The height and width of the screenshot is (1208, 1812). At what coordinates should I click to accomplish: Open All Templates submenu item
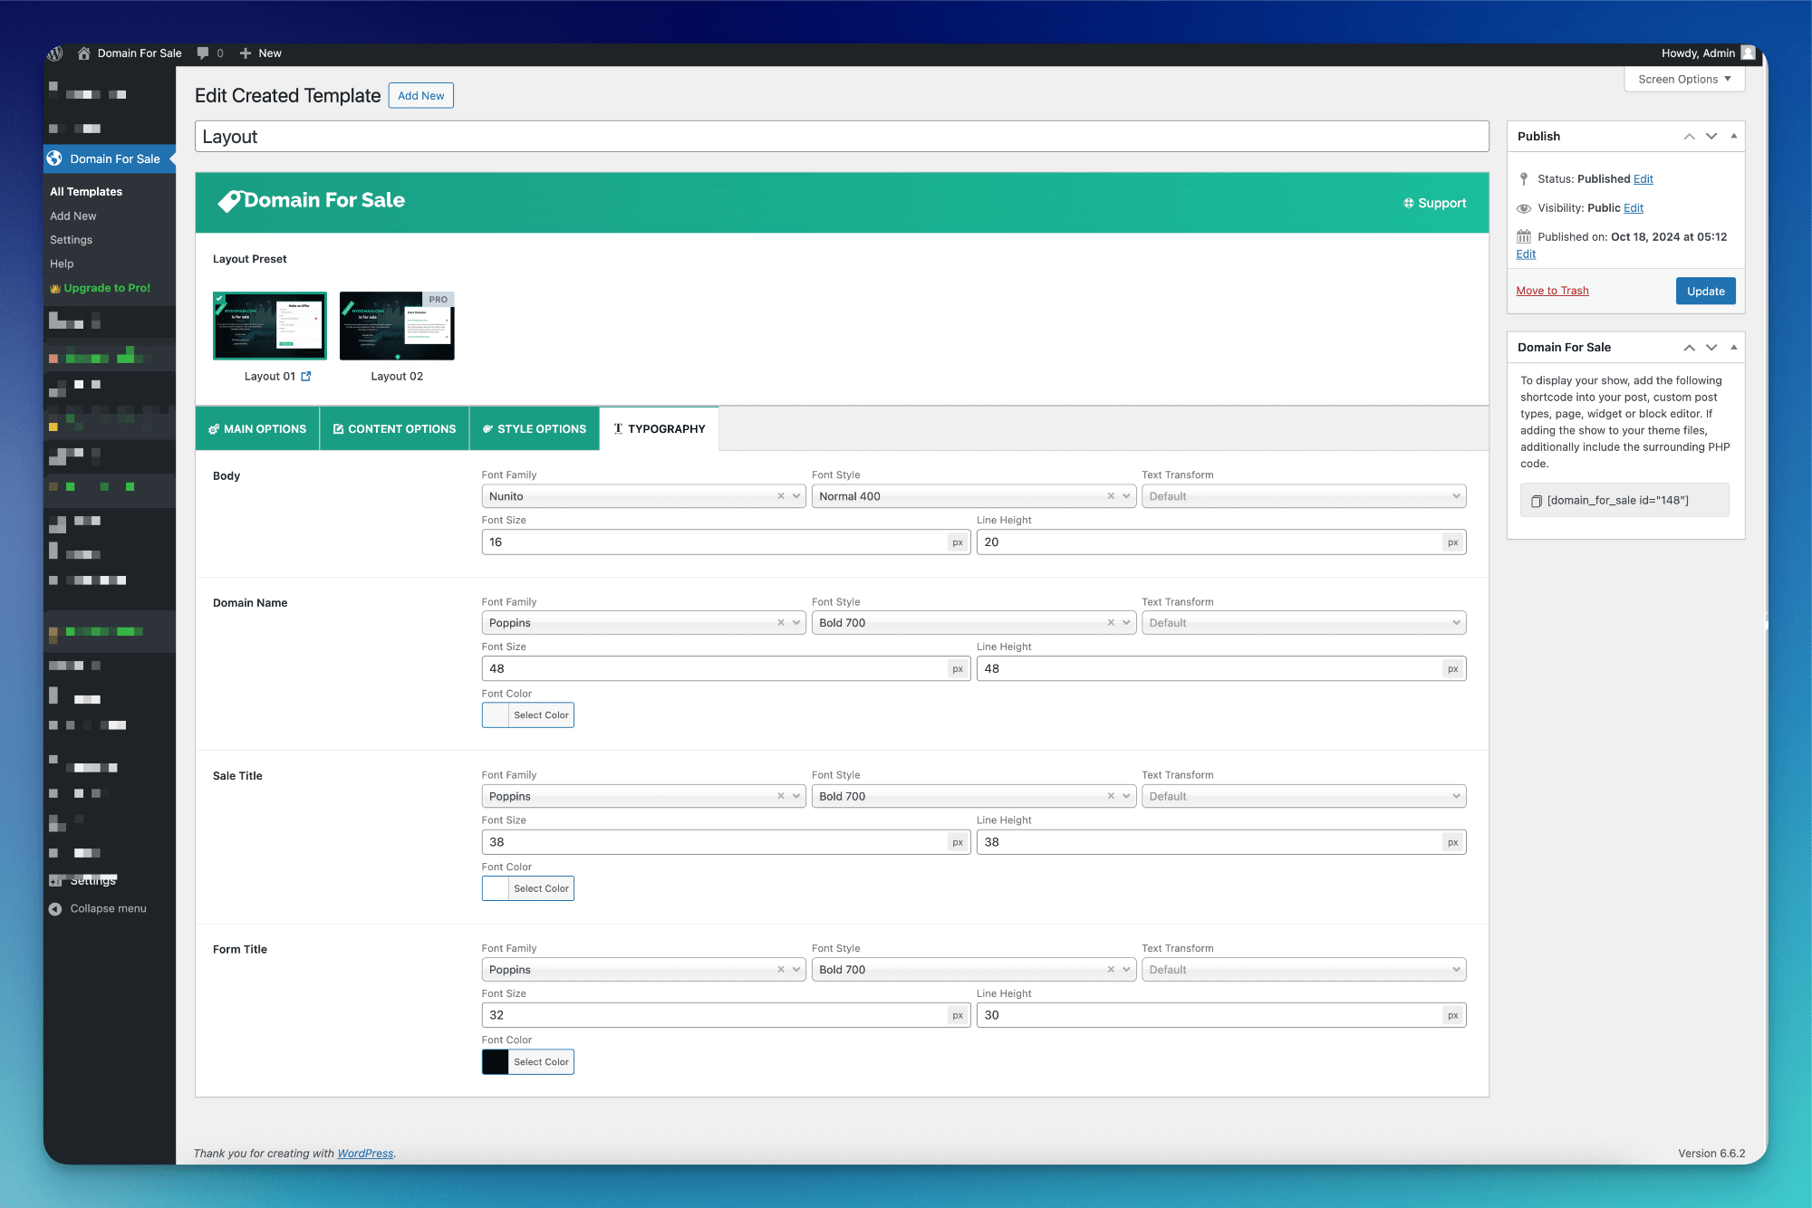point(86,192)
